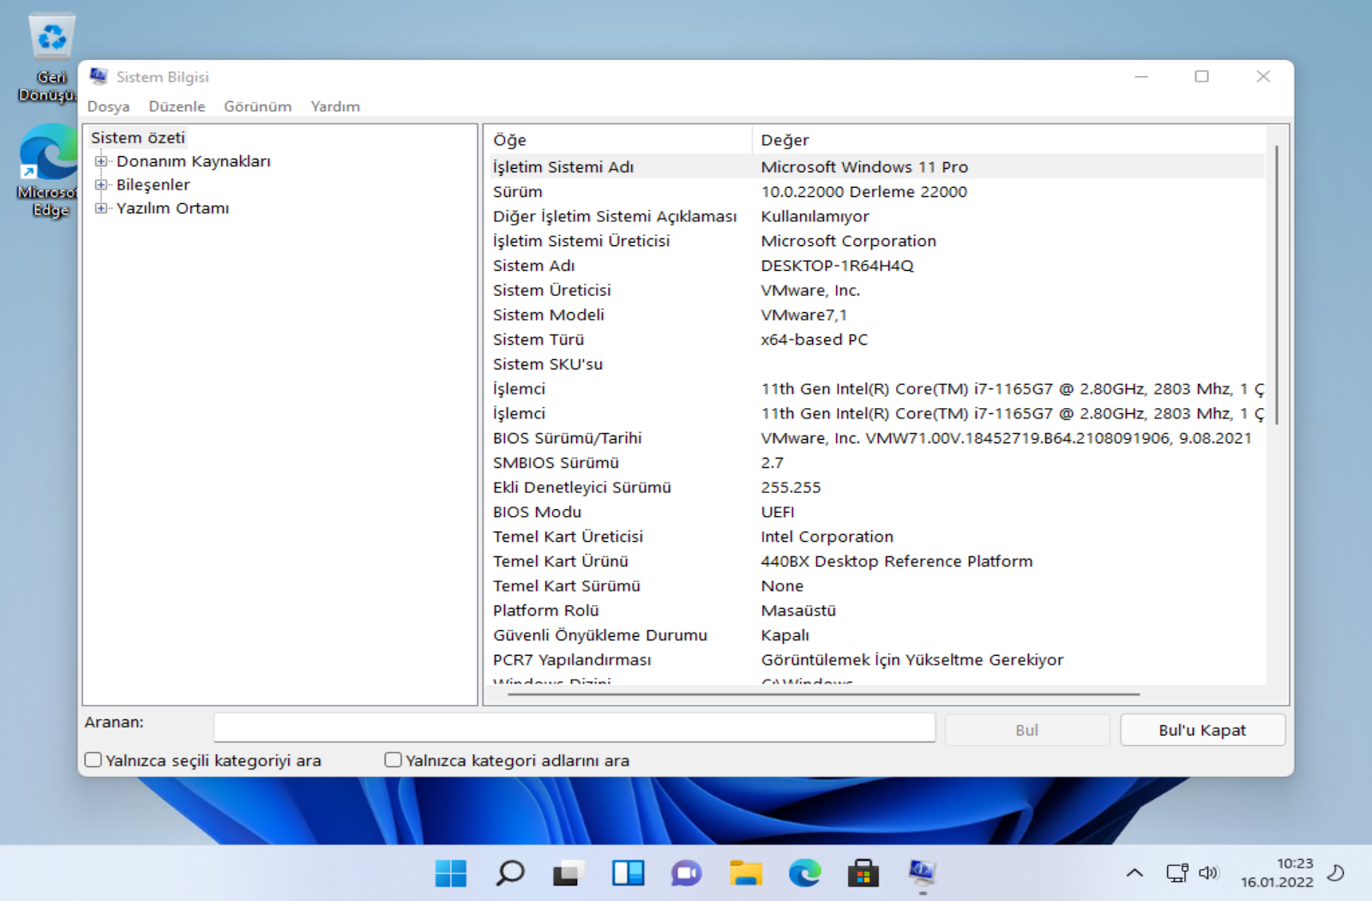Click the value Kullanılamıyor
The width and height of the screenshot is (1372, 901).
(815, 216)
